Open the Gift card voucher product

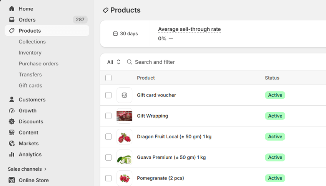coord(156,95)
